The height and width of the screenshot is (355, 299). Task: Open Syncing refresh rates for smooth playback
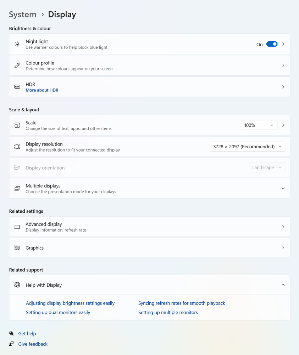[x=182, y=303]
